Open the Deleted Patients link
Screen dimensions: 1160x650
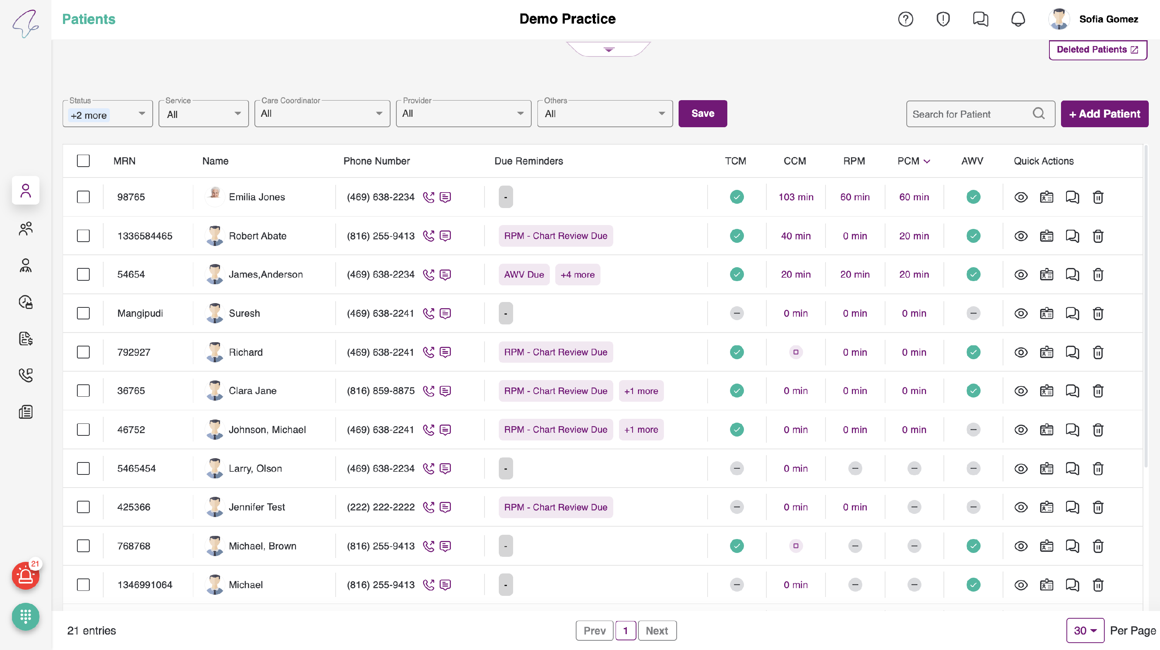1097,49
